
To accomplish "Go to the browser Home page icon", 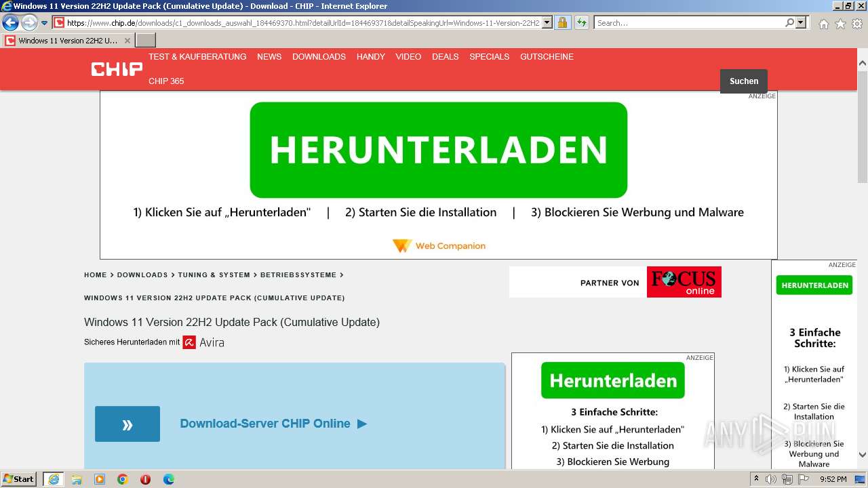I will (x=823, y=24).
